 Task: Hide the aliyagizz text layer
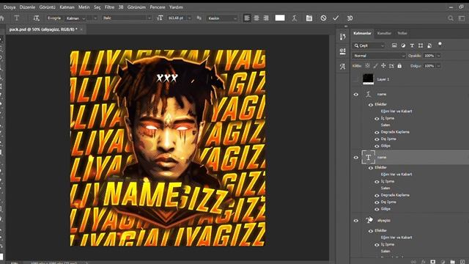click(356, 221)
